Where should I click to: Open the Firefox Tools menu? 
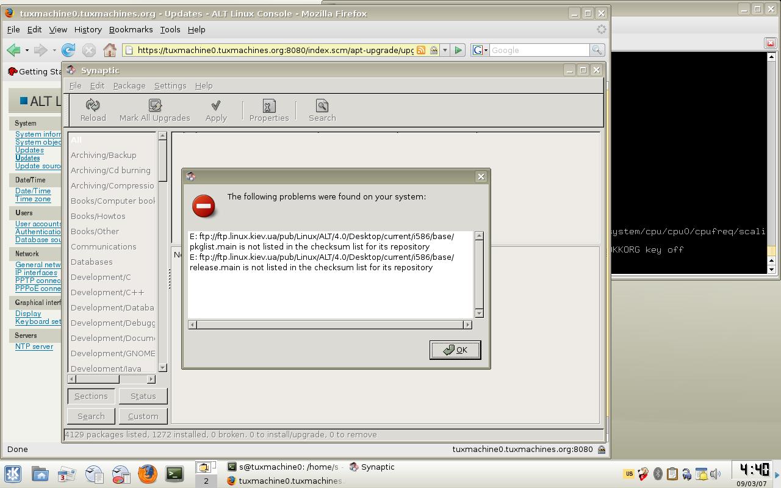[170, 29]
